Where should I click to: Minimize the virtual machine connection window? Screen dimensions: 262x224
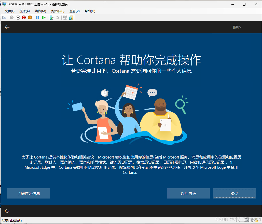233,4
